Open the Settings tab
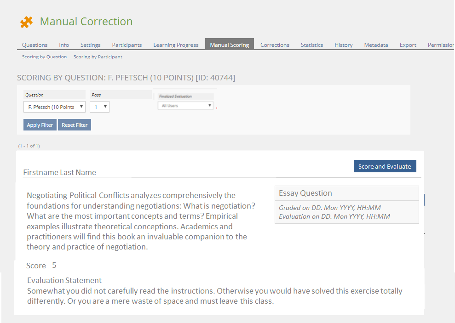Image resolution: width=455 pixels, height=323 pixels. 90,45
